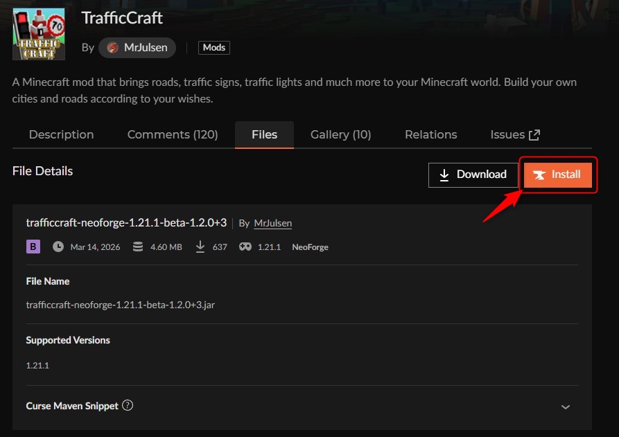Viewport: 619px width, 437px height.
Task: Select the MrJulsen author avatar icon
Action: 111,48
